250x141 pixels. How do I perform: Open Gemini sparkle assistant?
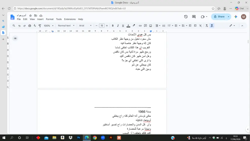tap(236, 17)
